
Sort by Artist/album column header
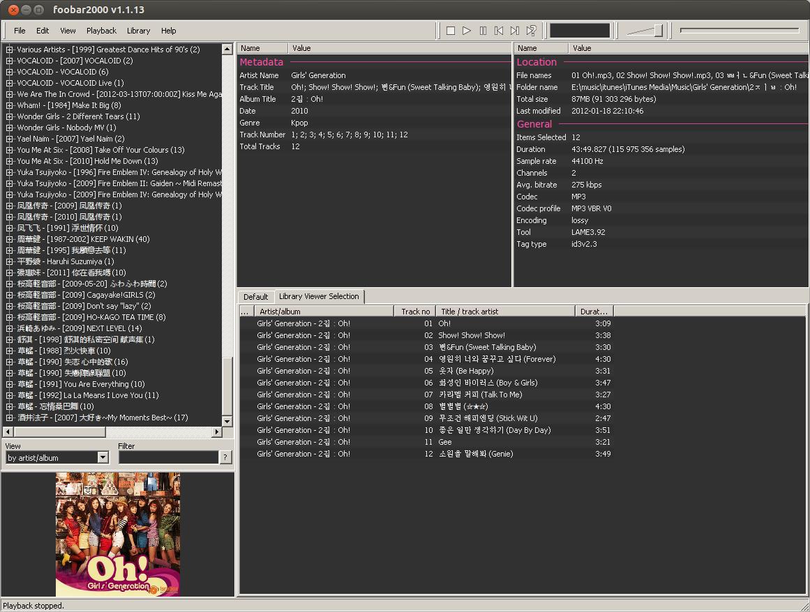(x=324, y=312)
